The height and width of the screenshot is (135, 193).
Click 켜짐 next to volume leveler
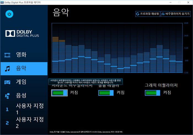coord(120,92)
